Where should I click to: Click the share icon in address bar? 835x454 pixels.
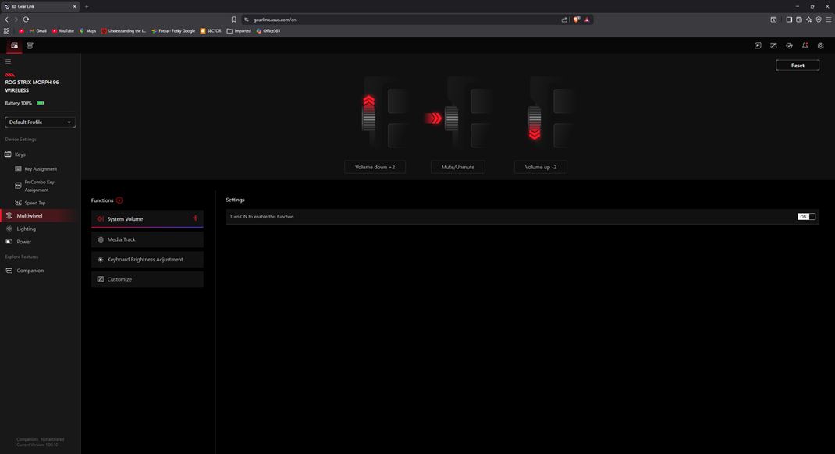pos(564,20)
